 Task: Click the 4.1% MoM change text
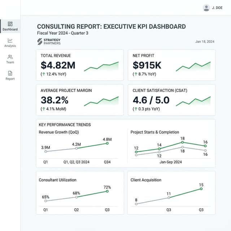tap(53, 109)
